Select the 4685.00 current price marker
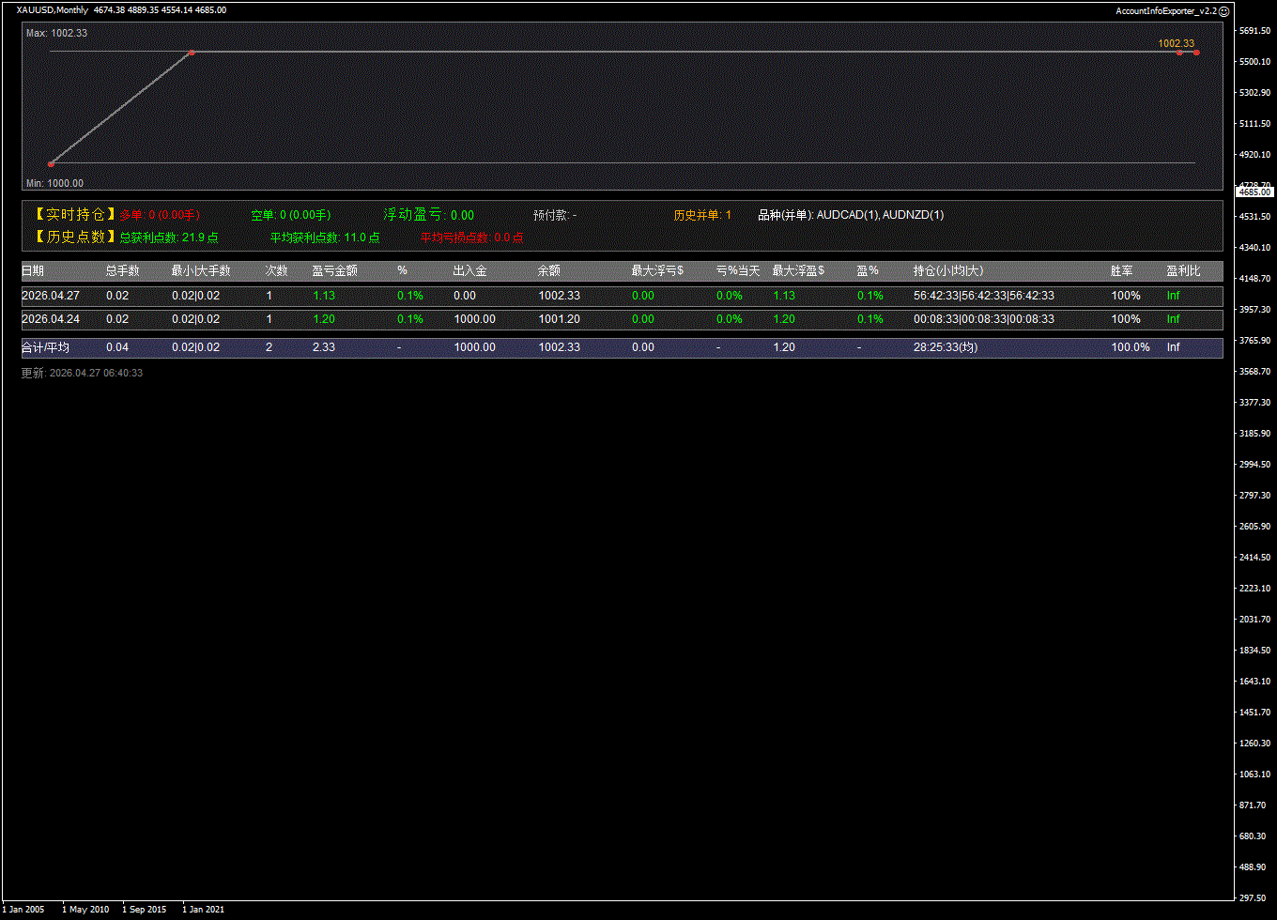Viewport: 1277px width, 920px height. tap(1254, 192)
